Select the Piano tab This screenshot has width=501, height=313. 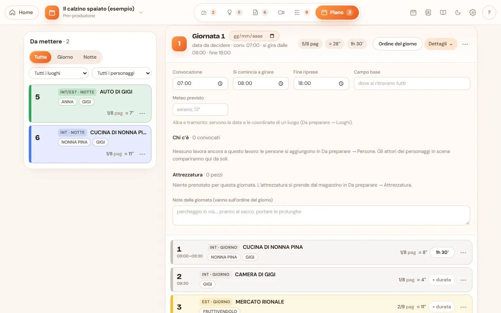coord(337,13)
